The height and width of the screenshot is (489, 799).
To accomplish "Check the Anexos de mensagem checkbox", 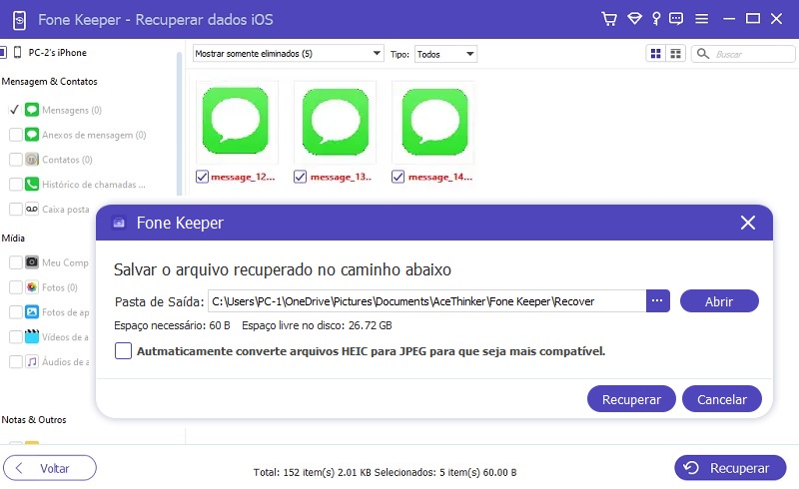I will 16,135.
